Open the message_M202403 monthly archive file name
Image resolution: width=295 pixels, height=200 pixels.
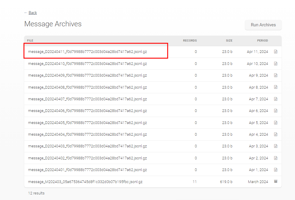(85, 182)
